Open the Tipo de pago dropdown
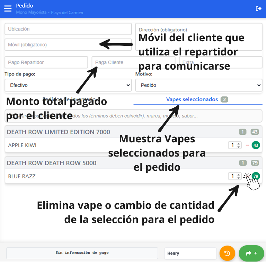 [68, 85]
